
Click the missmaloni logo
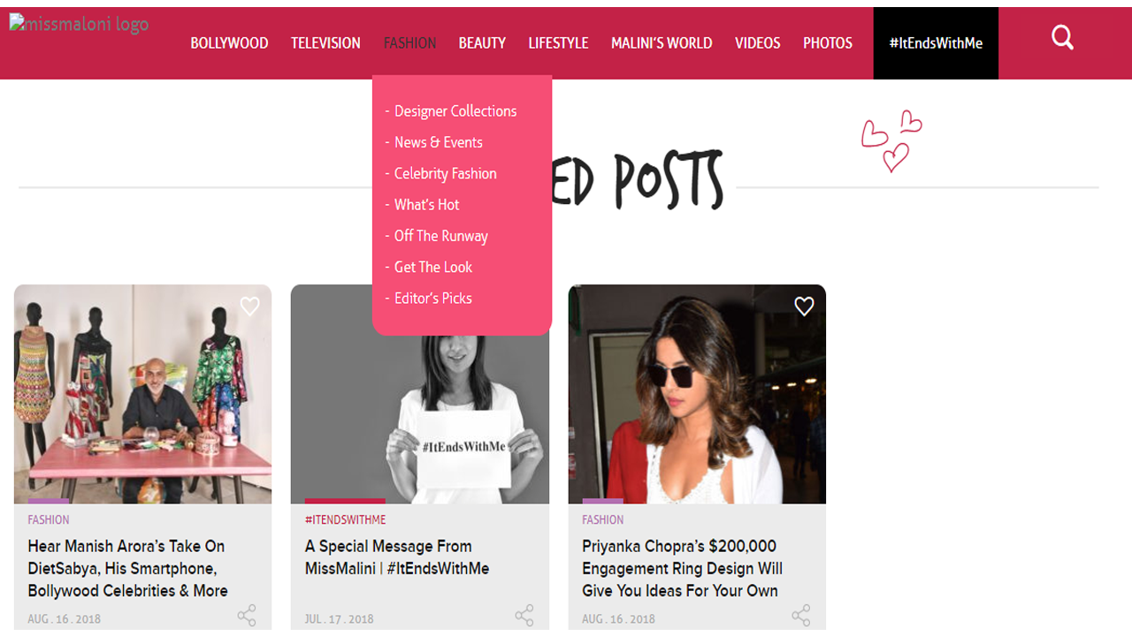coord(79,24)
